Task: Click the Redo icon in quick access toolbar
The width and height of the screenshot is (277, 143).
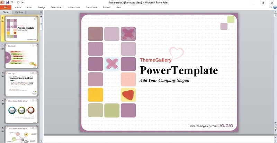Action: [x=18, y=2]
